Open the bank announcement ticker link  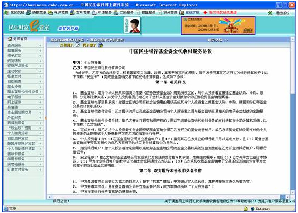pyautogui.click(x=230, y=201)
